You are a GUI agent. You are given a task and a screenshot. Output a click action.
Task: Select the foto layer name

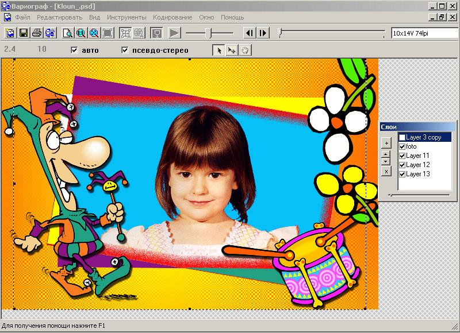411,146
